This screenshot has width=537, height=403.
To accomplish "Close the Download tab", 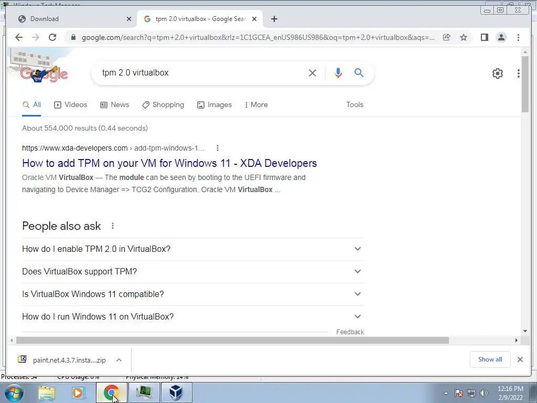I will pos(129,19).
